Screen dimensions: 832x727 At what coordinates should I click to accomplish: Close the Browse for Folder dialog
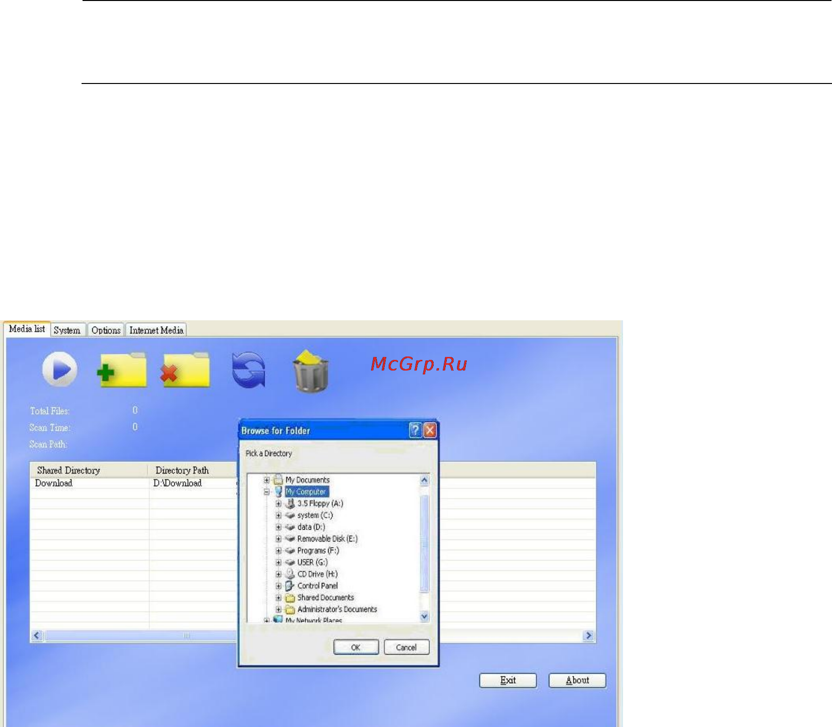click(x=430, y=430)
